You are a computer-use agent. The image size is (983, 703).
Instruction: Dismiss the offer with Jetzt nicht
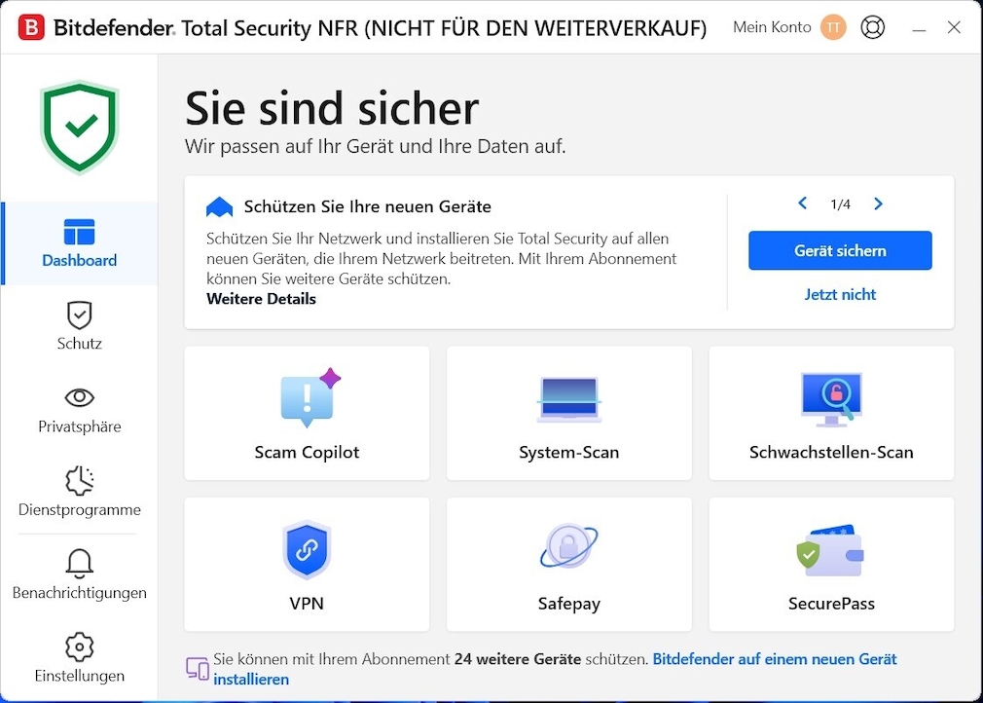tap(839, 294)
